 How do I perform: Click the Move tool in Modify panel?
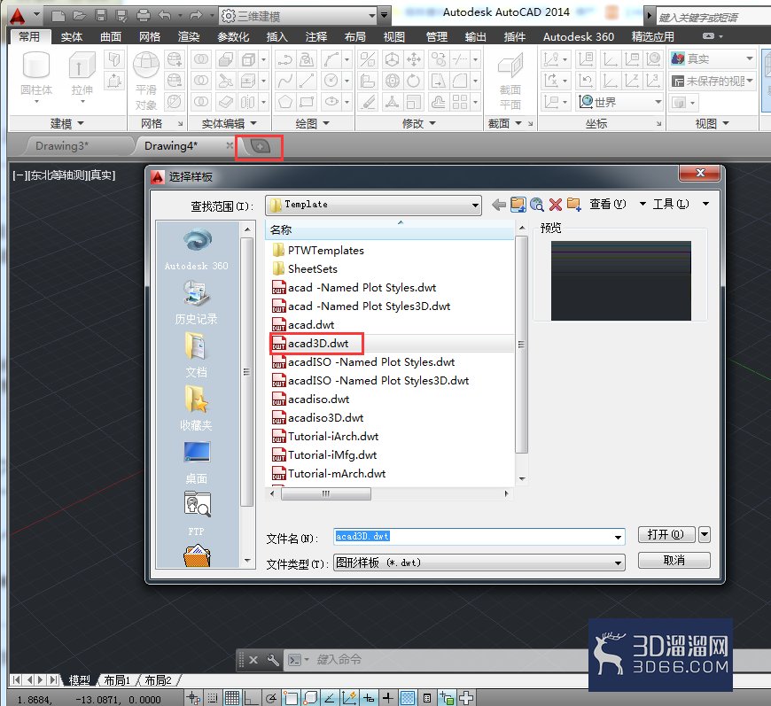pos(414,59)
